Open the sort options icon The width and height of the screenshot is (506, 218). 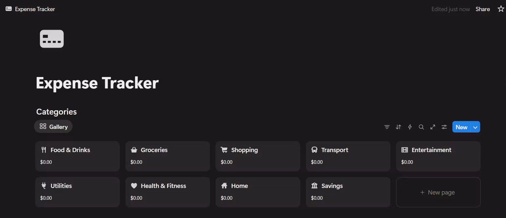pyautogui.click(x=398, y=127)
